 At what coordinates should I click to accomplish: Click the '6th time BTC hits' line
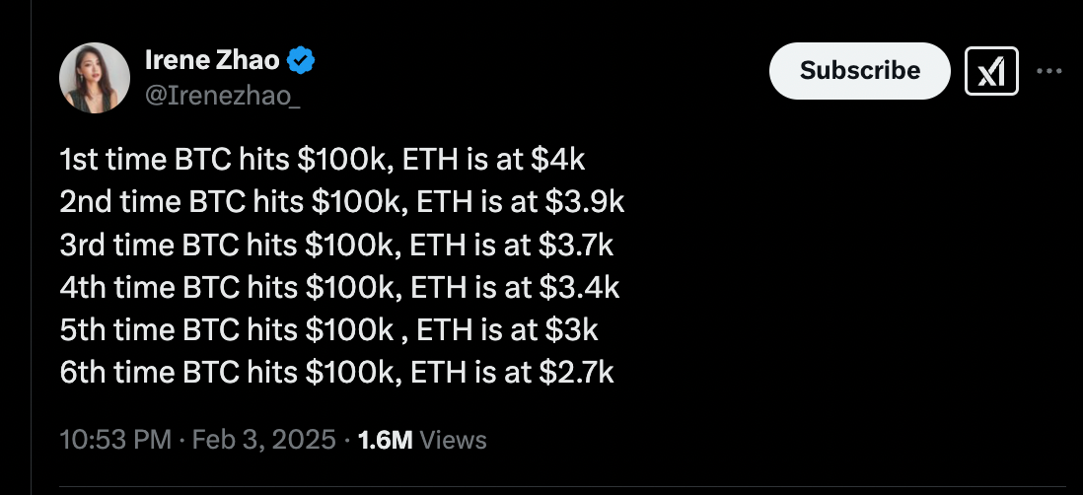pos(337,372)
